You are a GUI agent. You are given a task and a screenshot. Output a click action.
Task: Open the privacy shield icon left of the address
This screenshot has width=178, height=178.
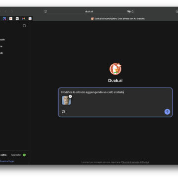coord(46,11)
